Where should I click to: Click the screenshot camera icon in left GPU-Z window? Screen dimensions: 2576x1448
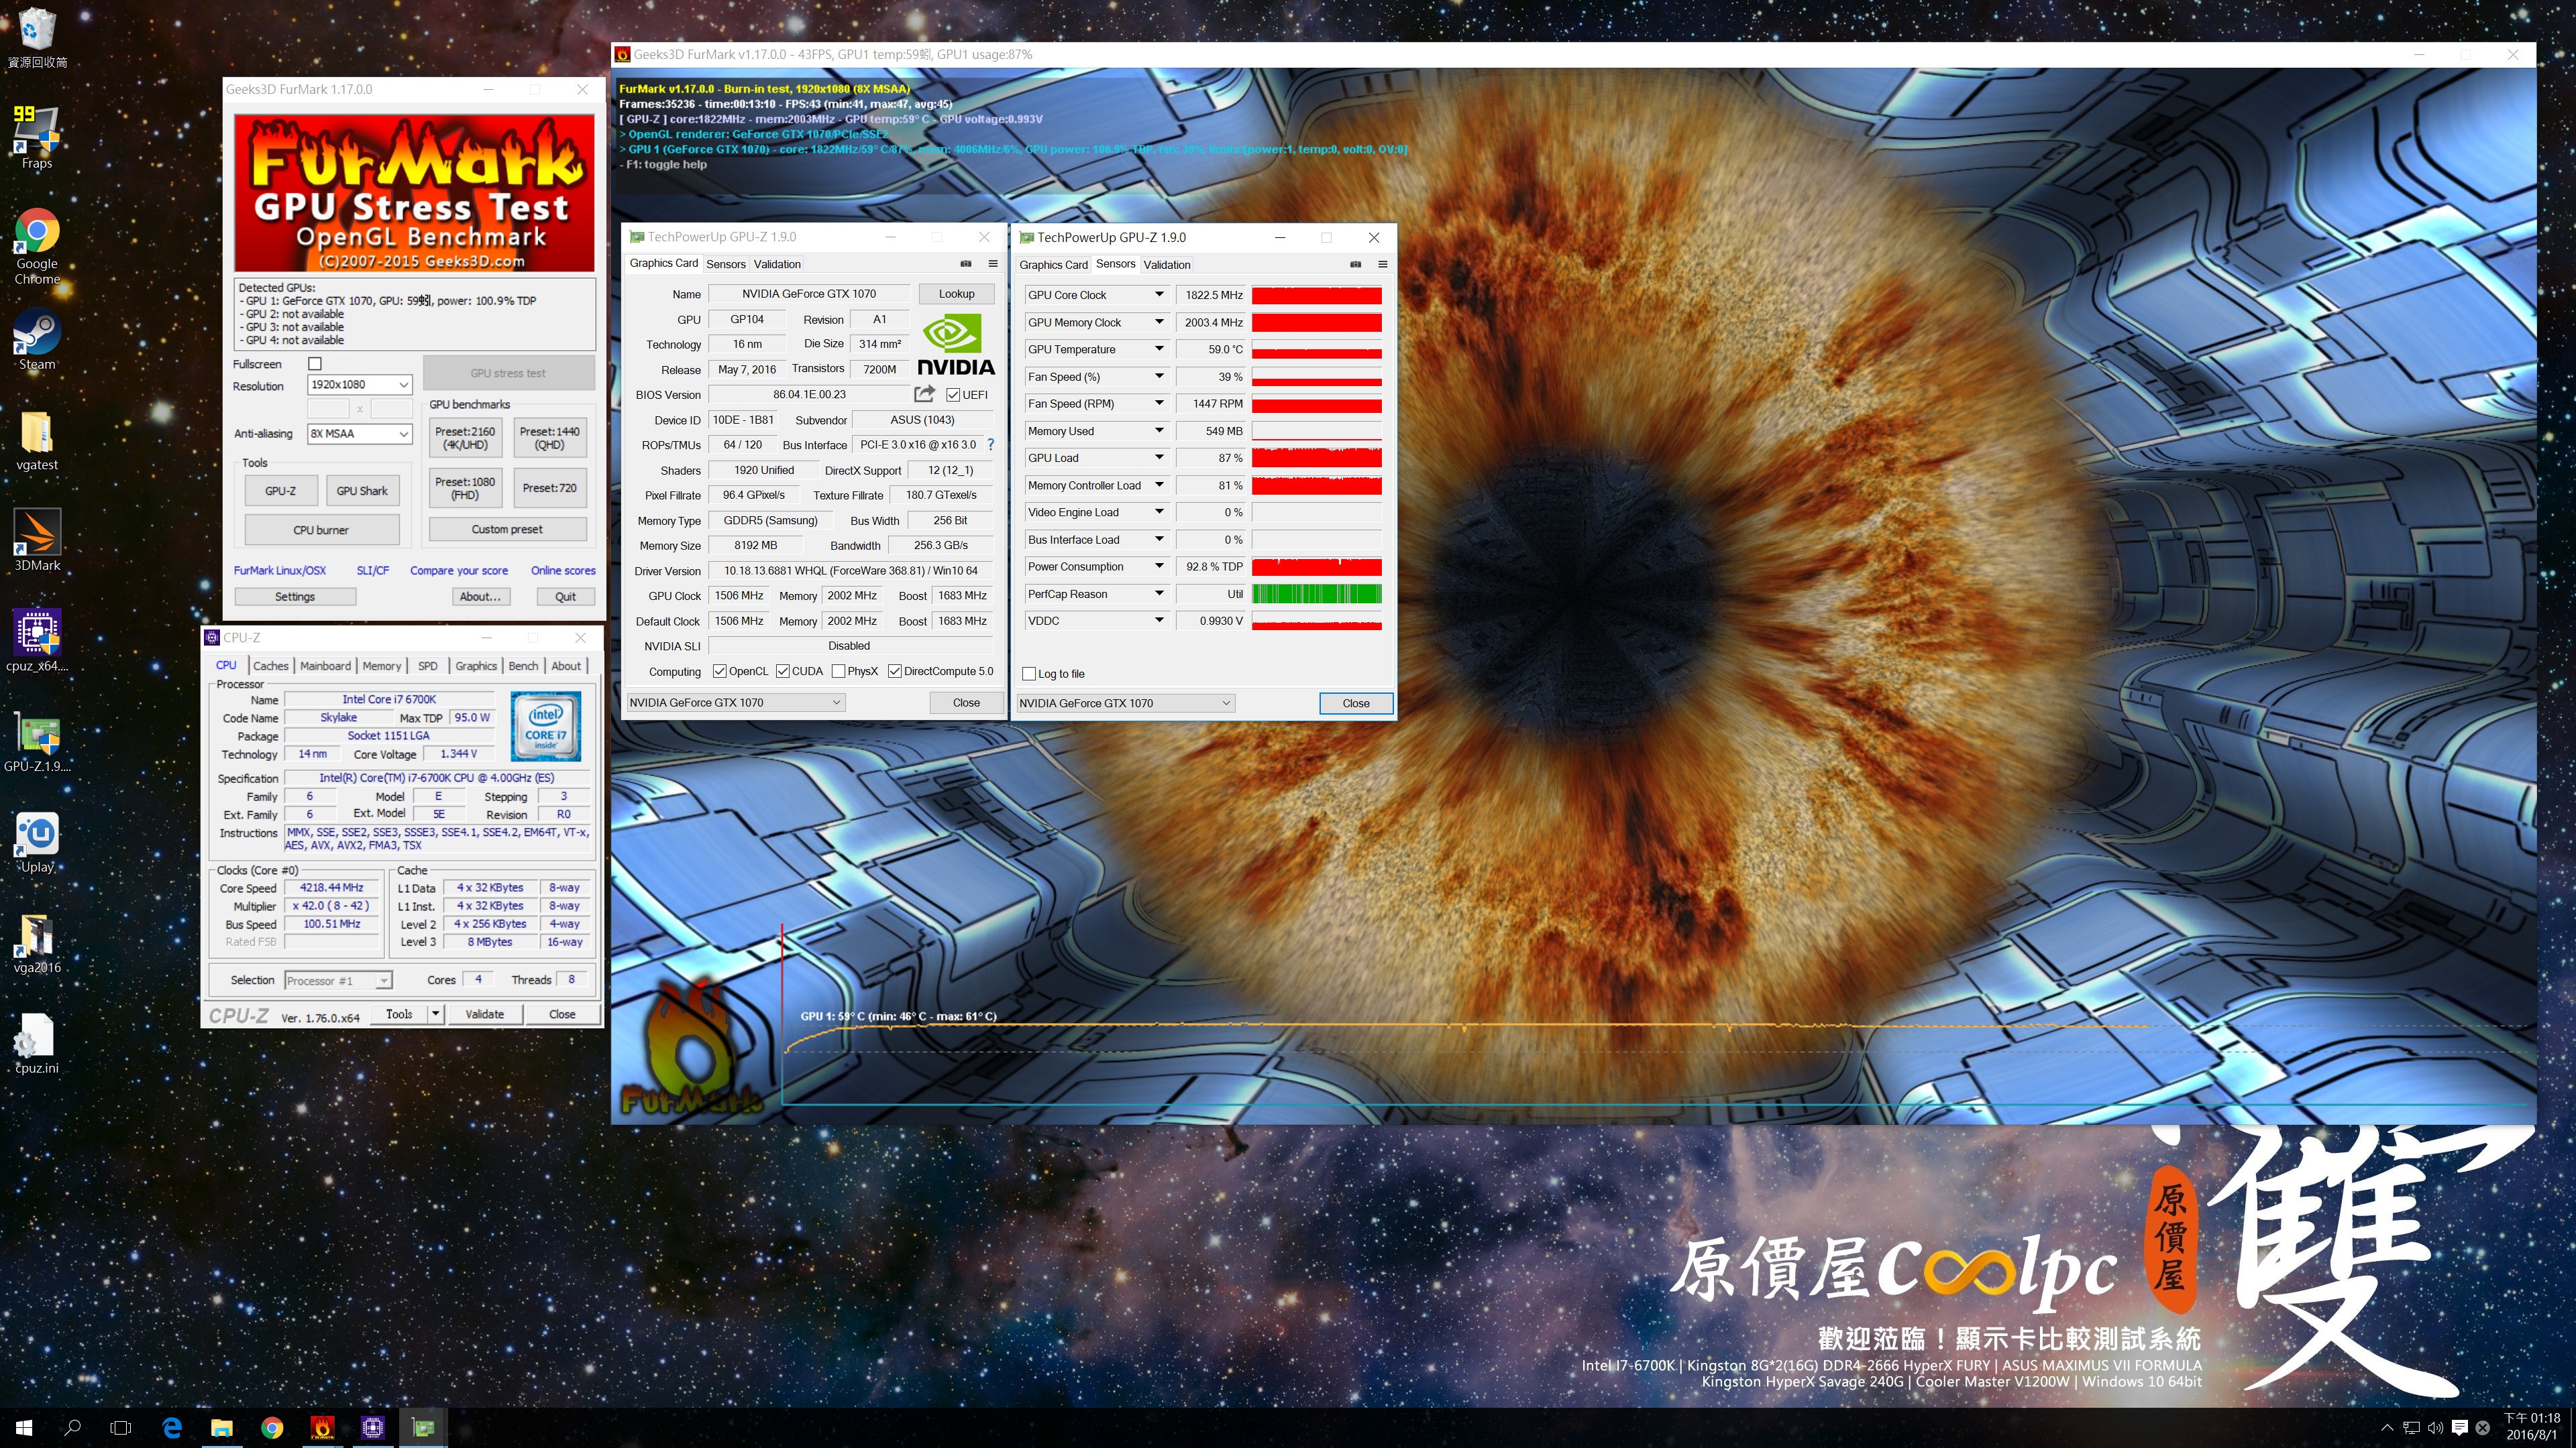tap(966, 264)
